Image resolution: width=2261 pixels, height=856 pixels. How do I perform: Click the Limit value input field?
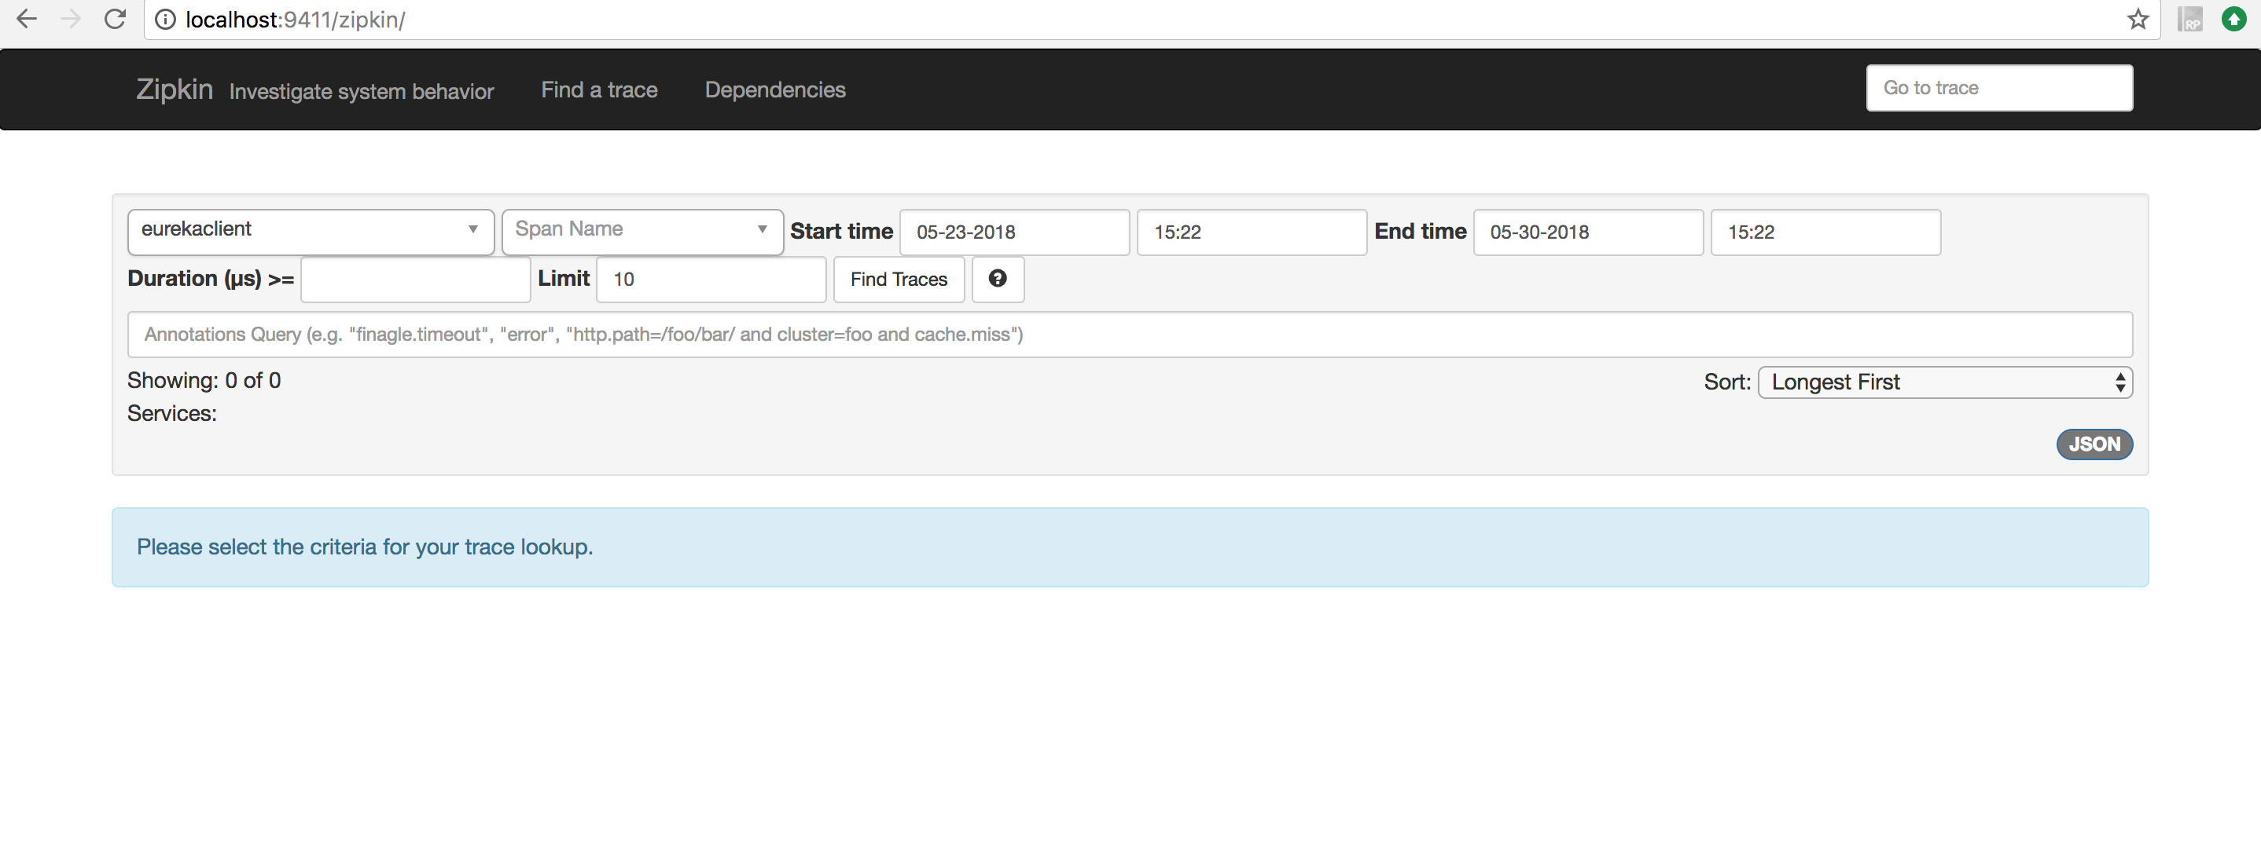(708, 278)
